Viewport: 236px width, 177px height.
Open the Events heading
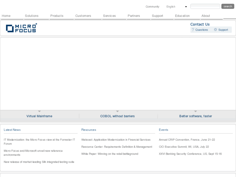(164, 130)
